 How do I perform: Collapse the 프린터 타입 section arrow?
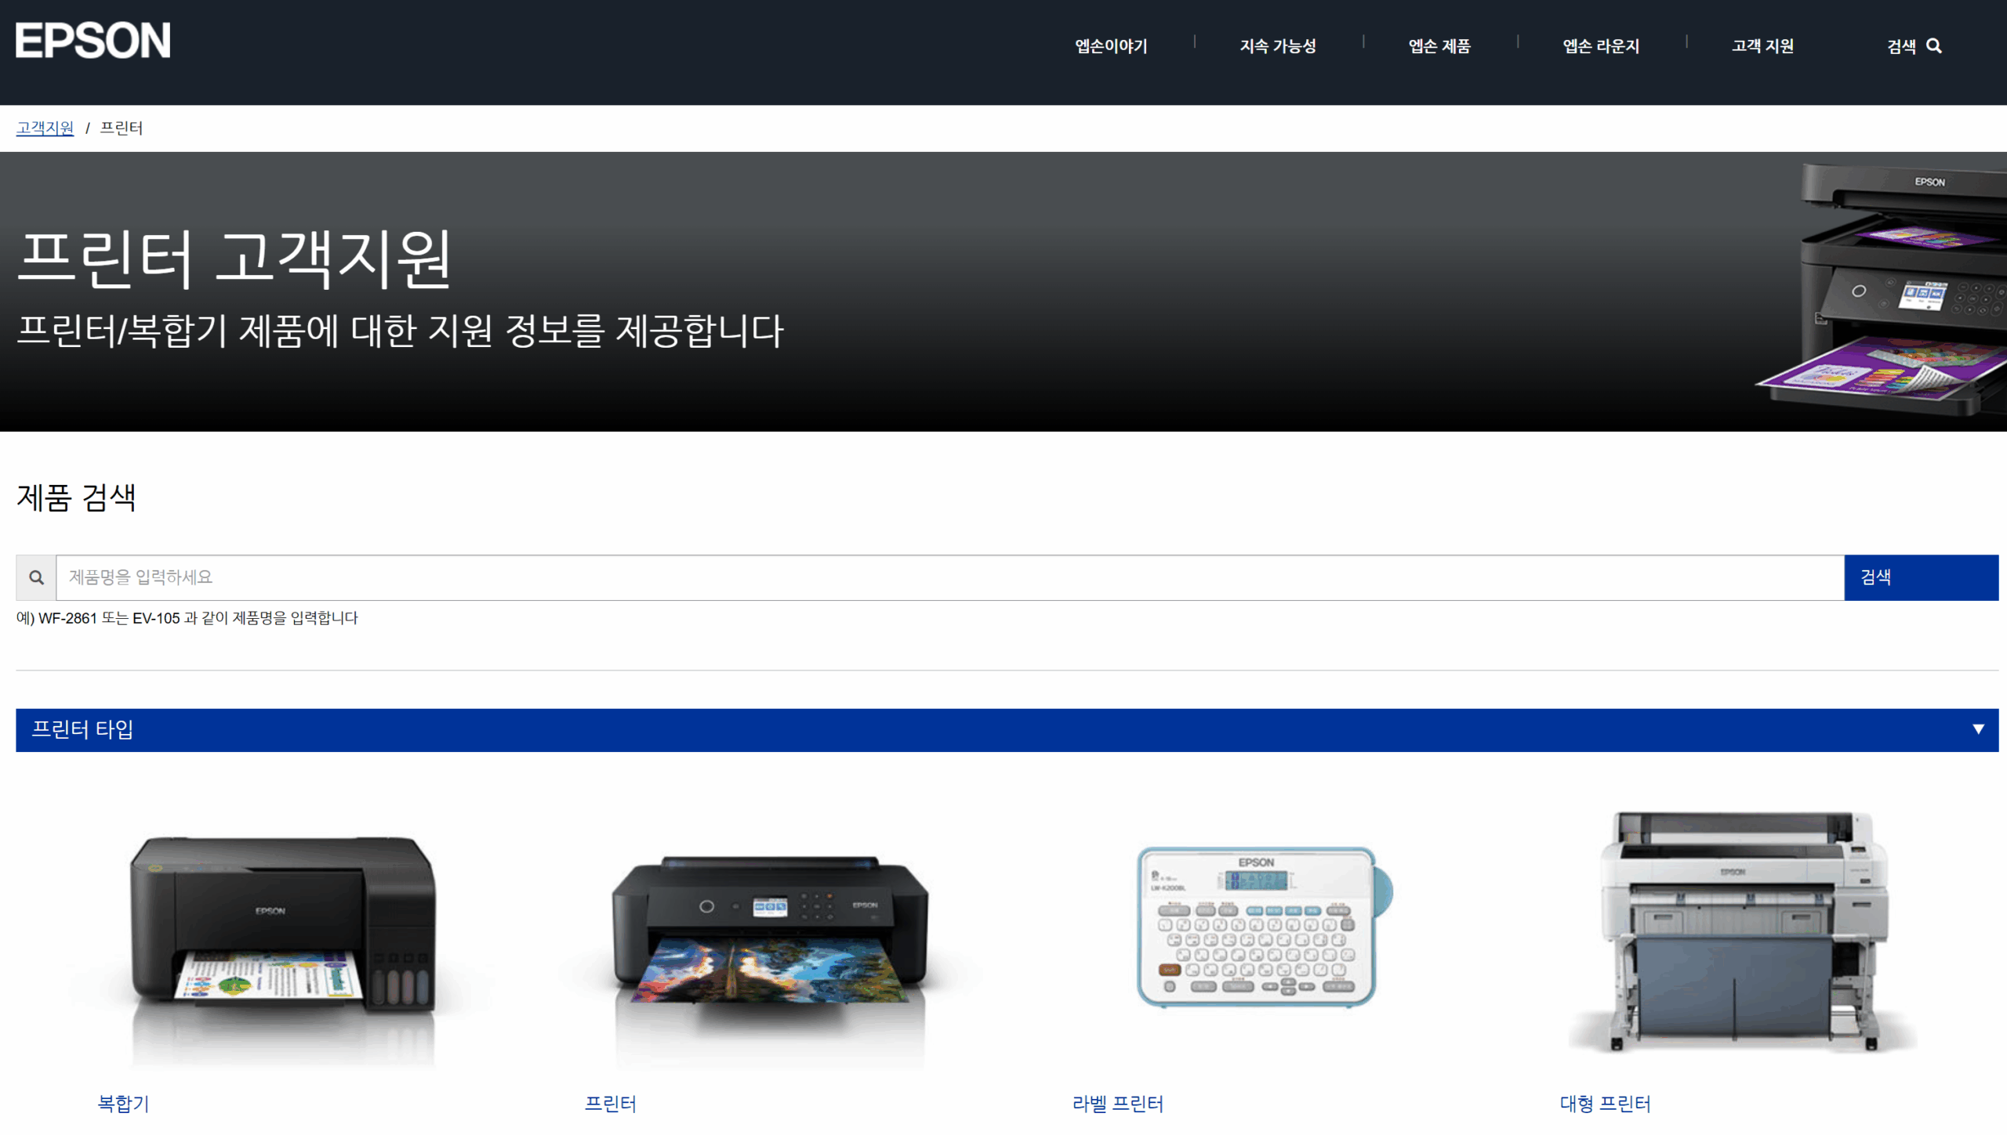(x=1978, y=729)
